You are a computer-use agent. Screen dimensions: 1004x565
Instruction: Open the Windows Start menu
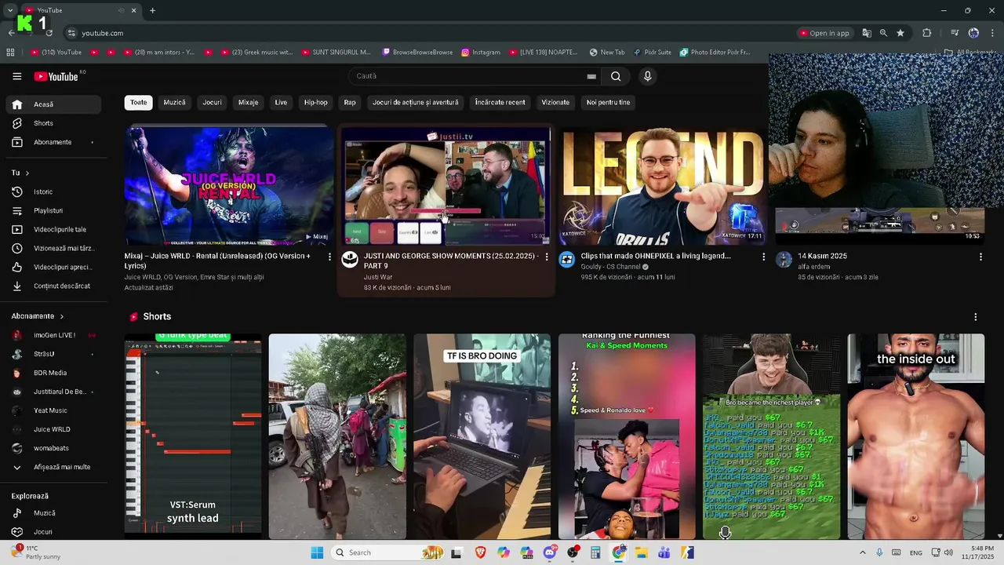317,552
